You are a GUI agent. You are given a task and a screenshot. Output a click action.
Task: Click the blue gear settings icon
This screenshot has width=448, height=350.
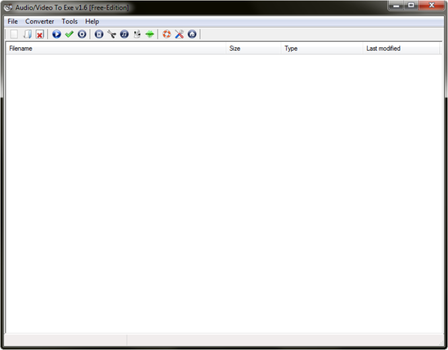pos(82,34)
